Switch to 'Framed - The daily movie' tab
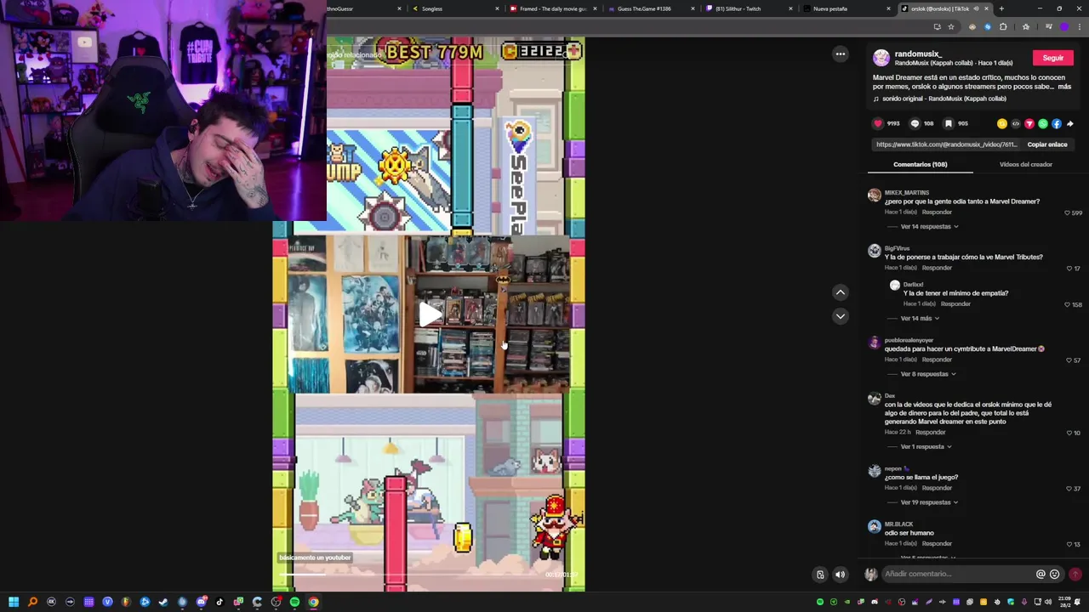Viewport: 1089px width, 612px height. pos(552,8)
